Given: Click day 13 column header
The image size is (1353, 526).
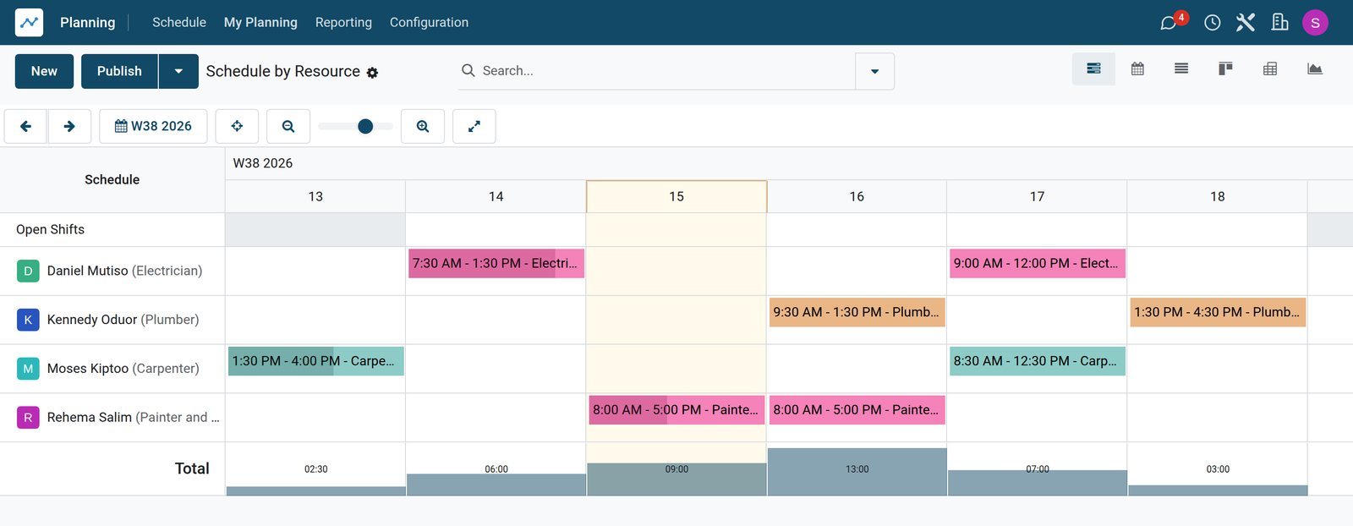Looking at the screenshot, I should tap(315, 196).
